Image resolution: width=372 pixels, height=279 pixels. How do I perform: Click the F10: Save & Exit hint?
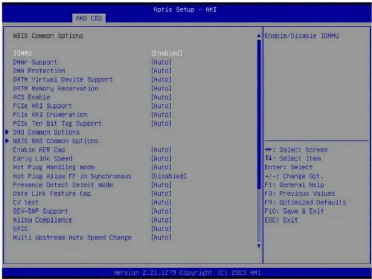(x=294, y=211)
